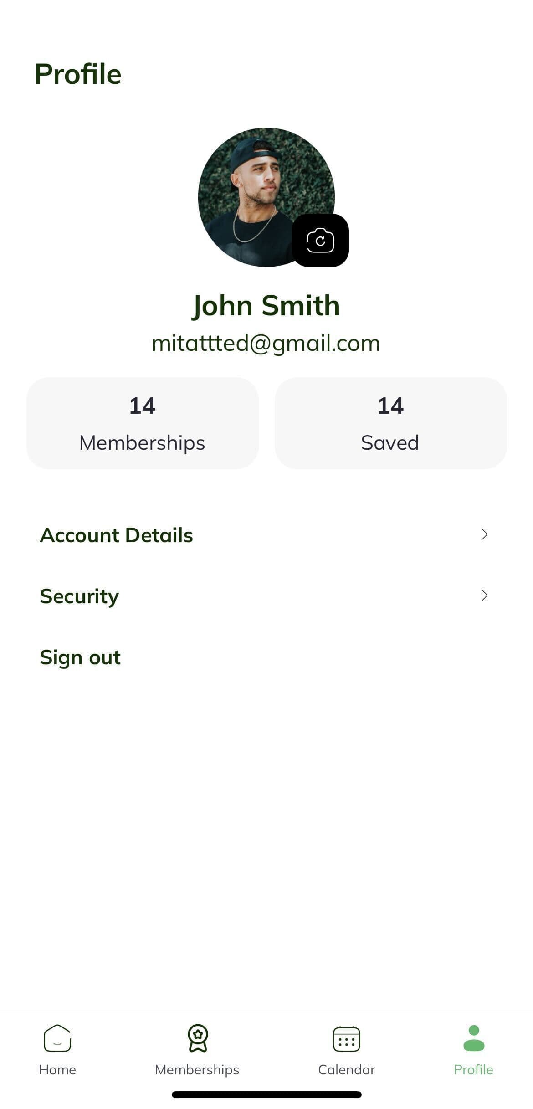Tap the Profile label in bottom bar
The image size is (533, 1109).
click(x=474, y=1070)
